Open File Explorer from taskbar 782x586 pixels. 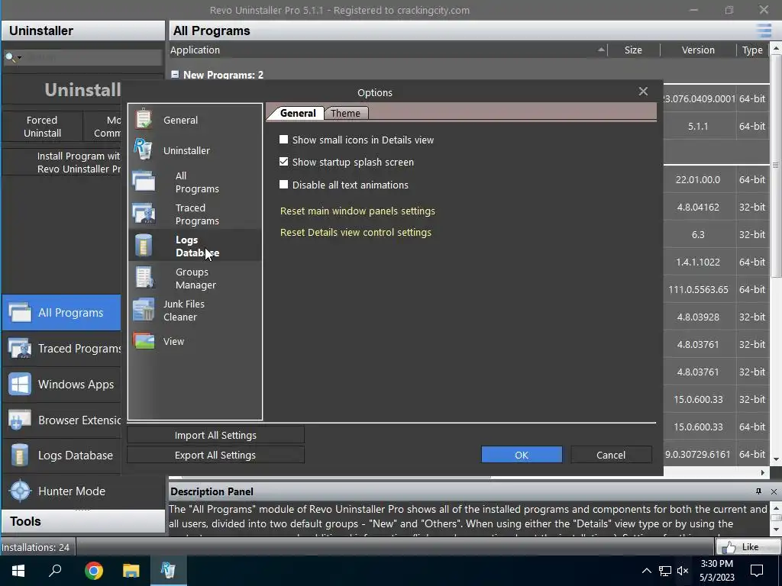pyautogui.click(x=131, y=571)
